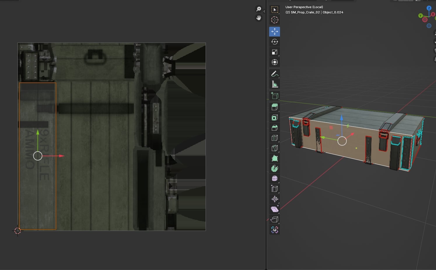
Task: Click the Add Cube tool
Action: tap(274, 96)
